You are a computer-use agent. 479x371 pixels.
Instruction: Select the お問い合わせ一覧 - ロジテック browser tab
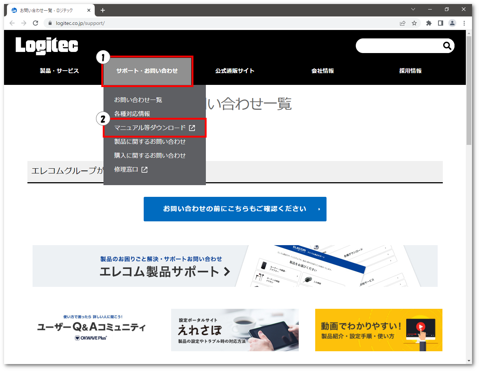(50, 10)
